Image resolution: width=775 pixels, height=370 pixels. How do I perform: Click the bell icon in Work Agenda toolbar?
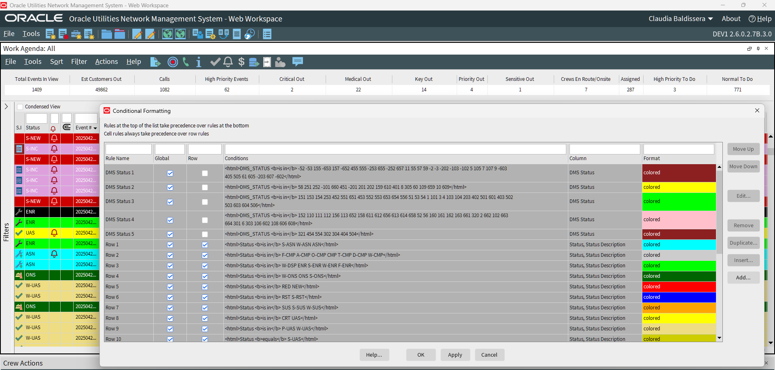tap(228, 62)
